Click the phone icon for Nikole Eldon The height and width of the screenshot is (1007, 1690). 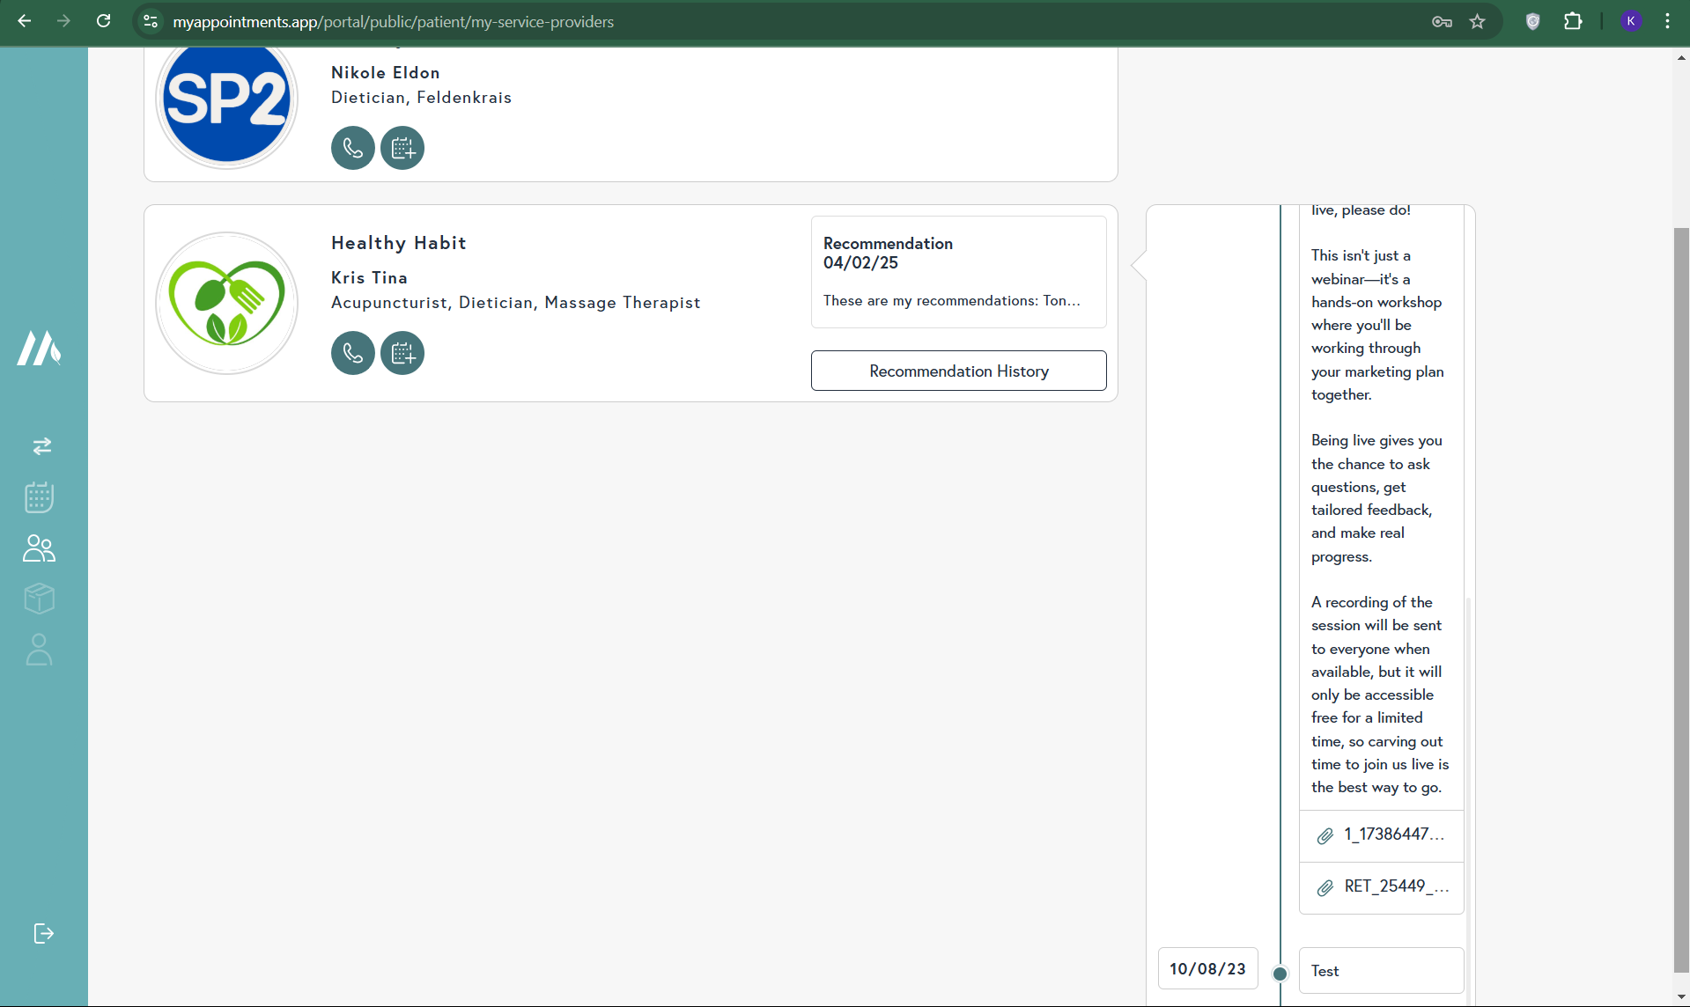[352, 148]
